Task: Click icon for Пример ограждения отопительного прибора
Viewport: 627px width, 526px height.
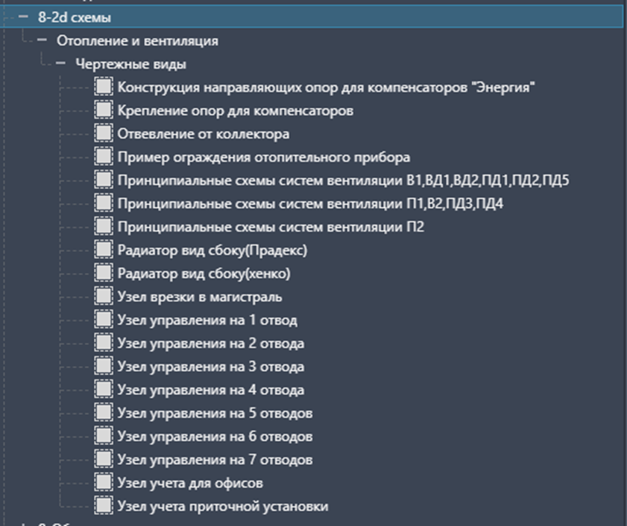Action: (x=104, y=156)
